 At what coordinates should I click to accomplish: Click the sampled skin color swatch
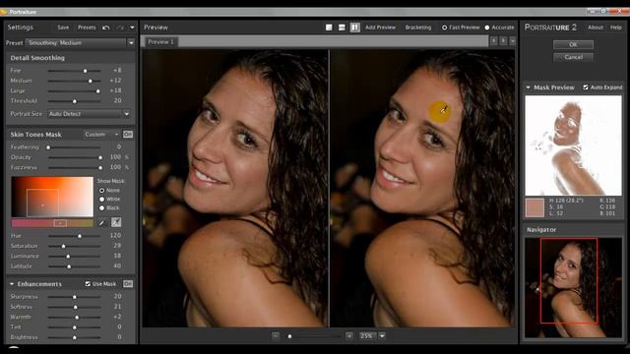535,207
